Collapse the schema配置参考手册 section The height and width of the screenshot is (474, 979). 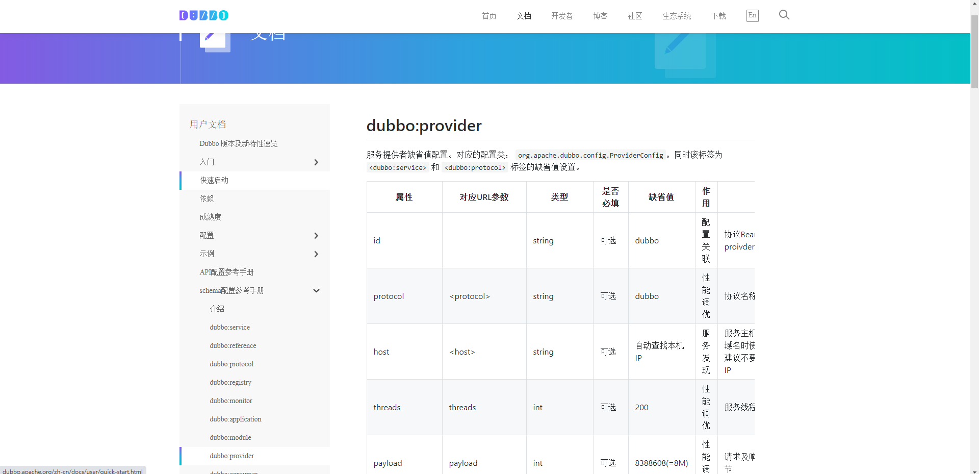(x=316, y=291)
